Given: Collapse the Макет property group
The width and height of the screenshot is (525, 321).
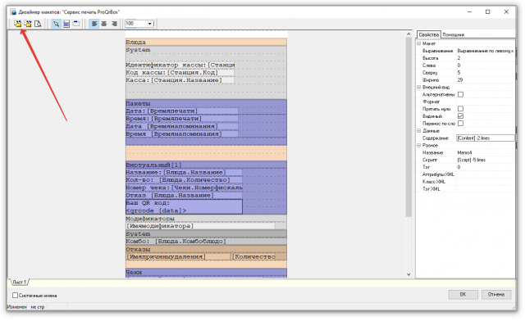Looking at the screenshot, I should [x=418, y=43].
